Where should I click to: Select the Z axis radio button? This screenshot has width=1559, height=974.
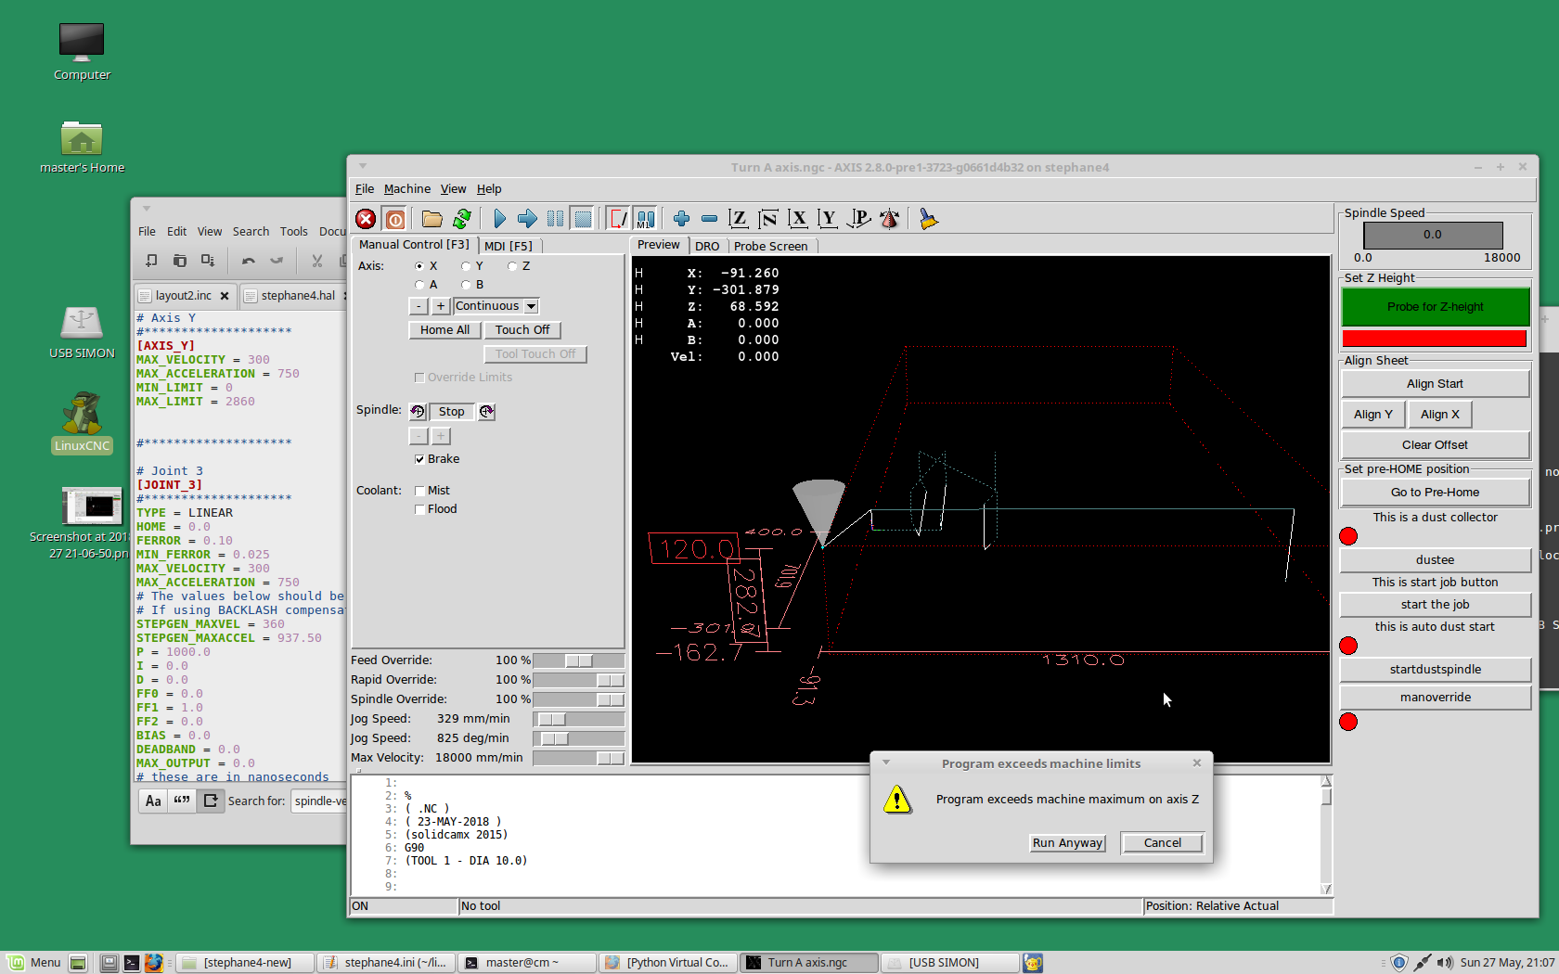click(x=512, y=266)
